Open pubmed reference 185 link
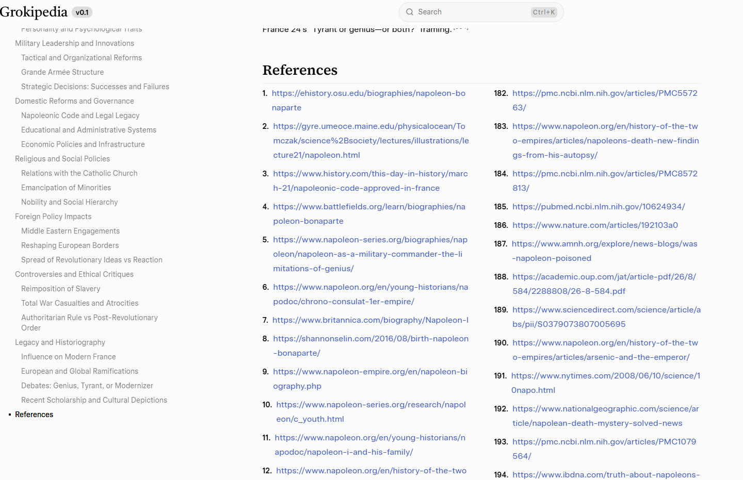743x480 pixels. click(599, 207)
